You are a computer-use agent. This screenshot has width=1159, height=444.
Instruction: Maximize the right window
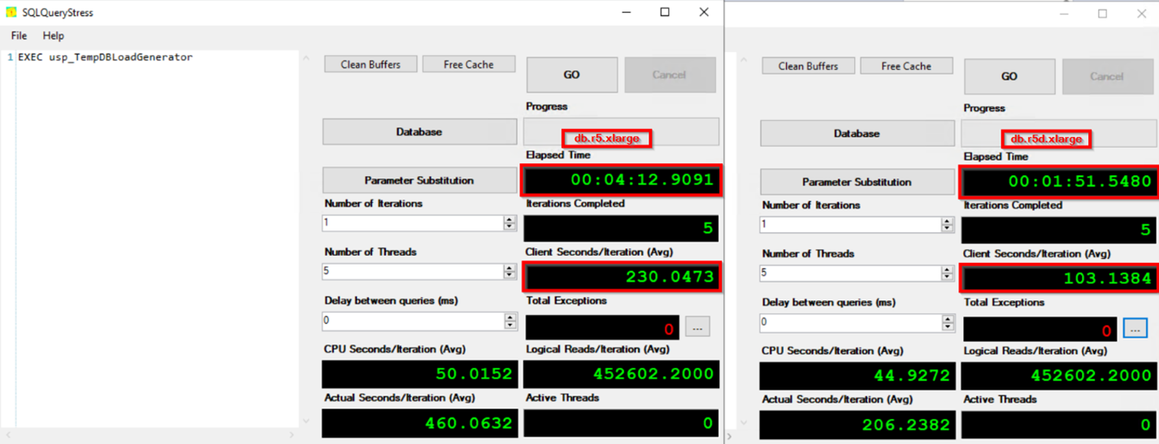(x=1103, y=14)
